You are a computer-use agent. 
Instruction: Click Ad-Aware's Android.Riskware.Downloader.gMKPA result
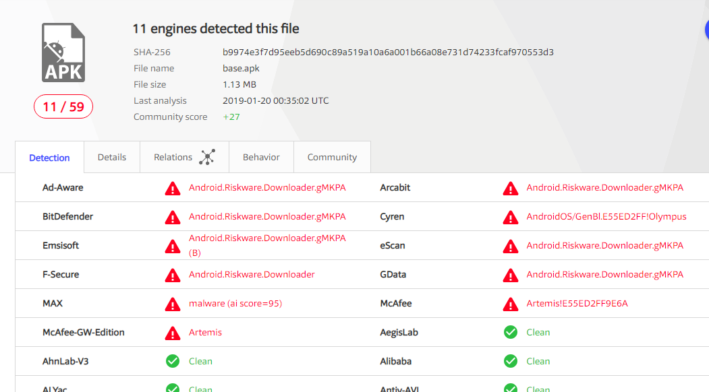(267, 187)
